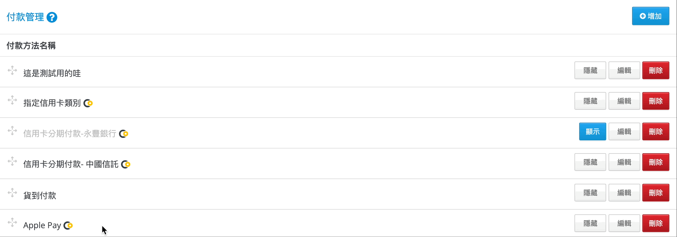Viewport: 677px width, 237px height.
Task: Edit the Apple Pay payment method
Action: (624, 223)
